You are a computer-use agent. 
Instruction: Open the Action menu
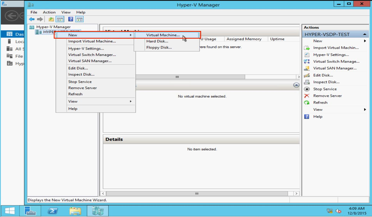click(x=49, y=12)
